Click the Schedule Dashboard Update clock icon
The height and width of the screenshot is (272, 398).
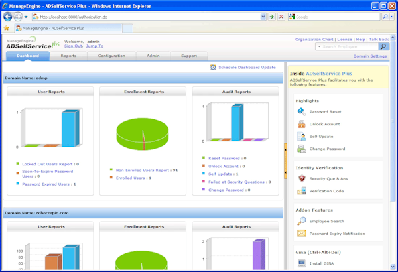point(213,67)
